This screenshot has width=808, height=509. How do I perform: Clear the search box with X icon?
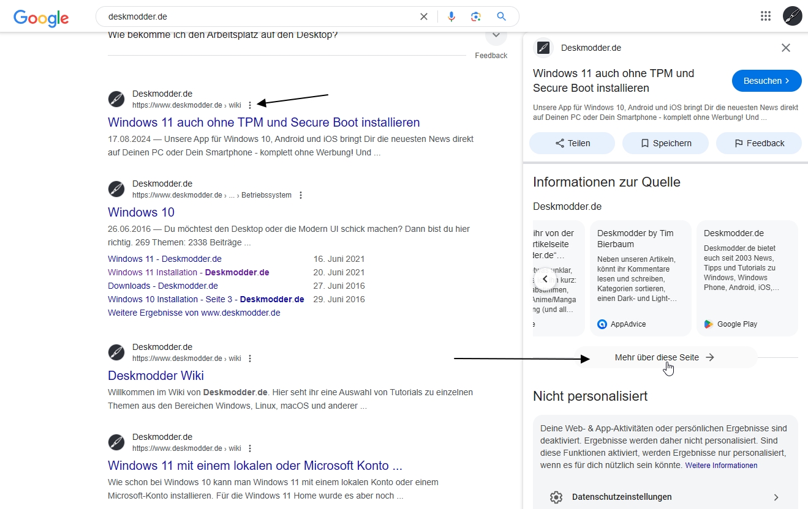tap(424, 17)
